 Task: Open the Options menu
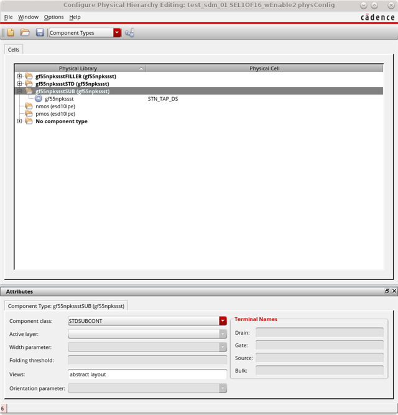(53, 17)
